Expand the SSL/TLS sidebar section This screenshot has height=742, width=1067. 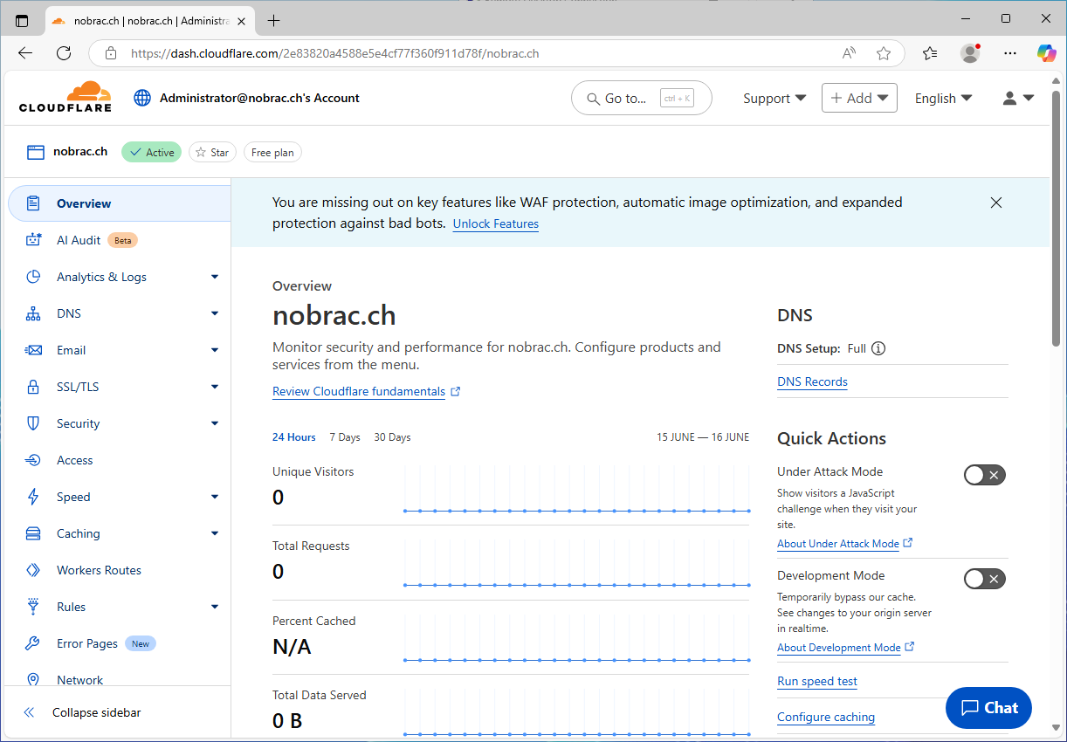click(215, 387)
